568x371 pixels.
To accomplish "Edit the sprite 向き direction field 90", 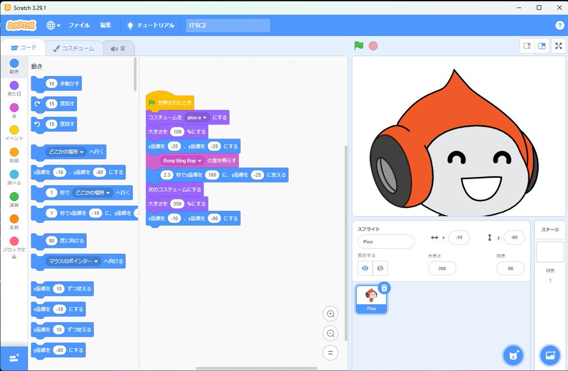I will 510,268.
